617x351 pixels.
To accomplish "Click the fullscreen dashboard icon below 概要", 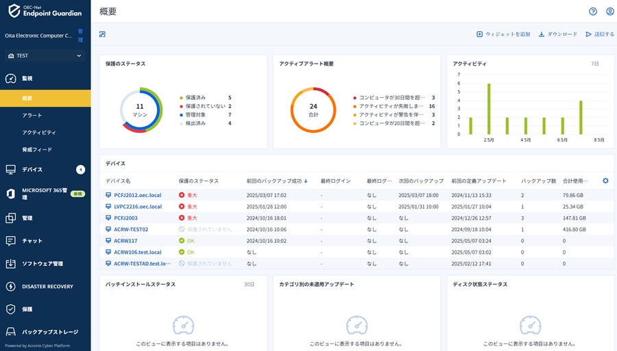I will [102, 34].
